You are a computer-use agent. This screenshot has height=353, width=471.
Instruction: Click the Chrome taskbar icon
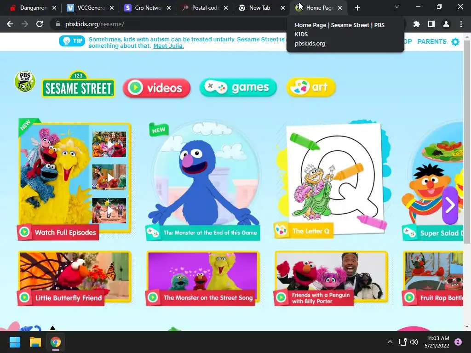point(56,342)
